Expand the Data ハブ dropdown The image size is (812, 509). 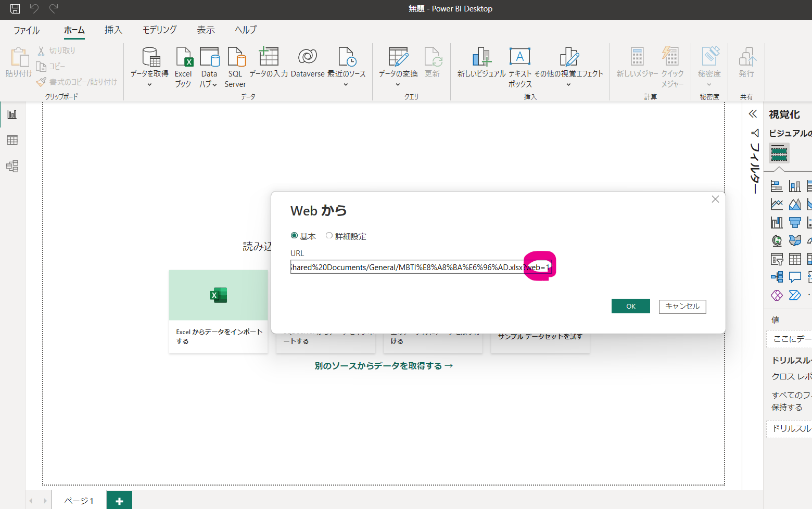(x=214, y=84)
